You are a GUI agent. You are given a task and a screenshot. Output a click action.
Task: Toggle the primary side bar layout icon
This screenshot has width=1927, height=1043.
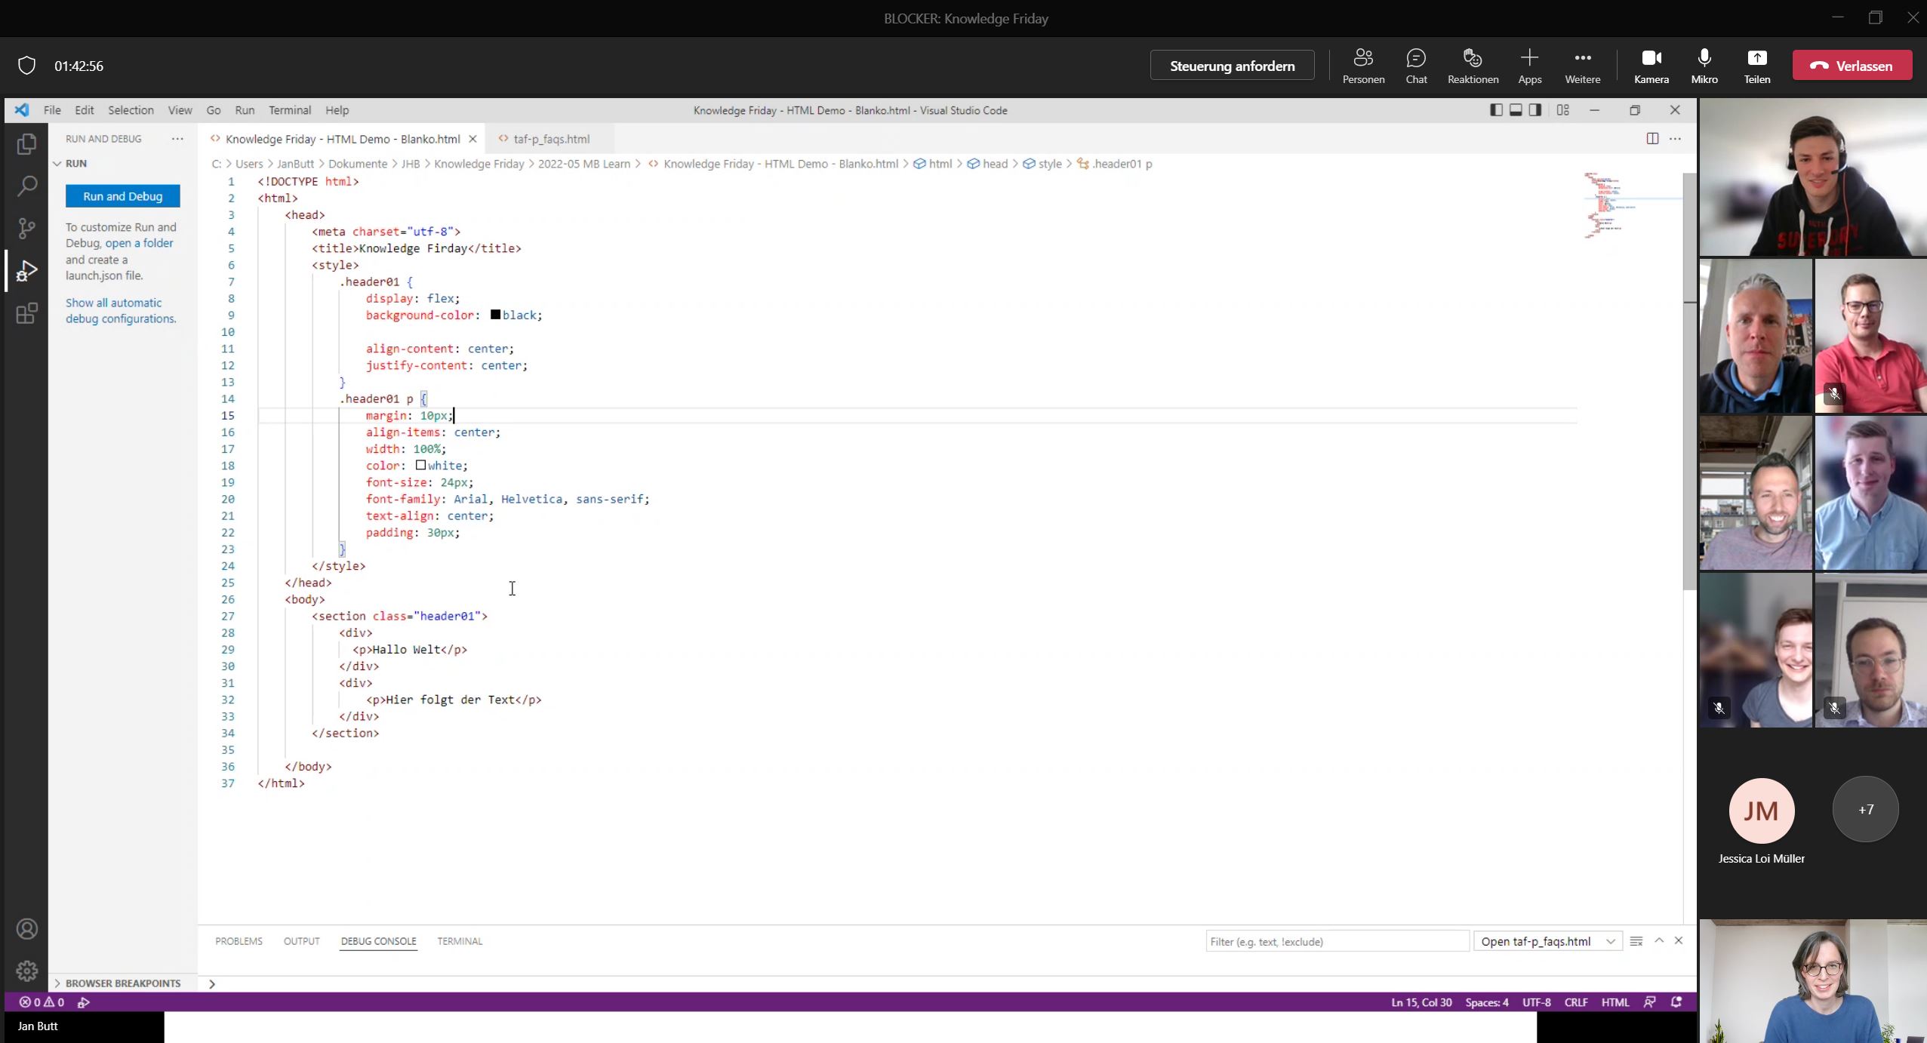[x=1496, y=110]
